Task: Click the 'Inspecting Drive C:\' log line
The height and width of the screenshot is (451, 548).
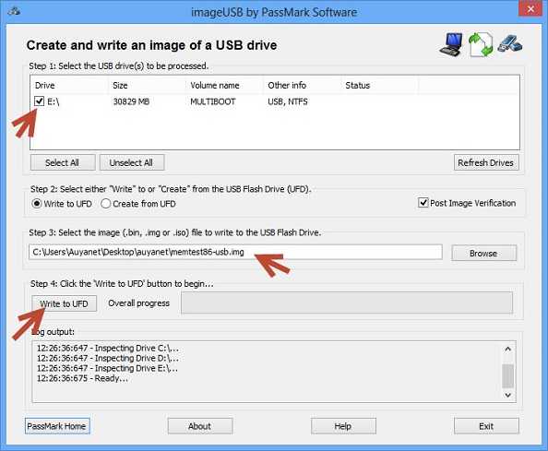Action: click(x=108, y=349)
